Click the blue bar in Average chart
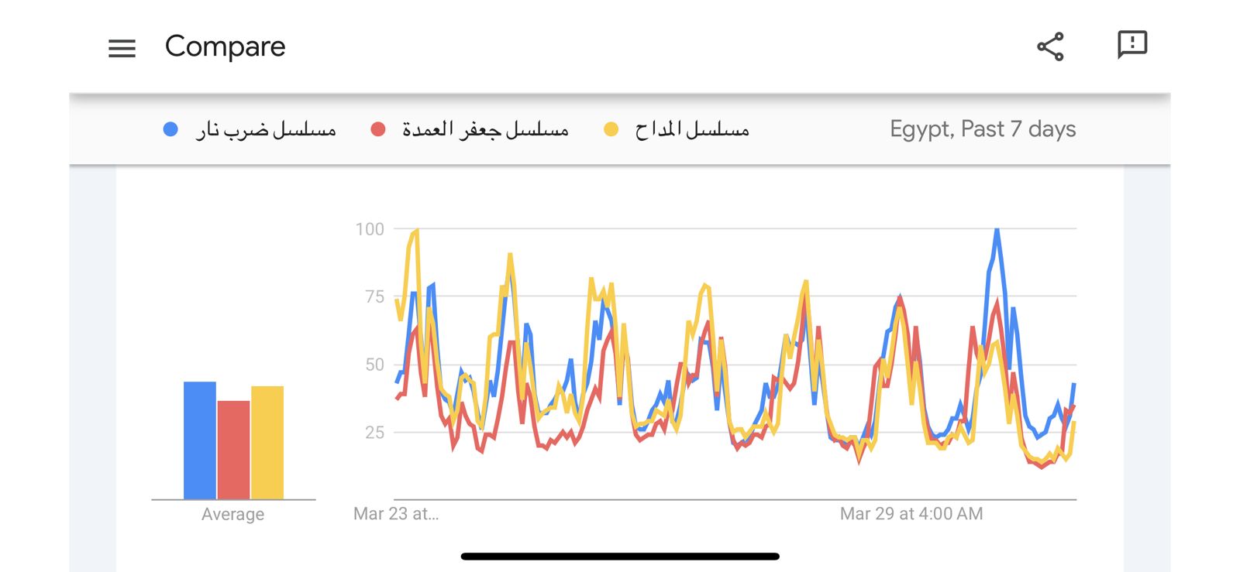 (199, 440)
